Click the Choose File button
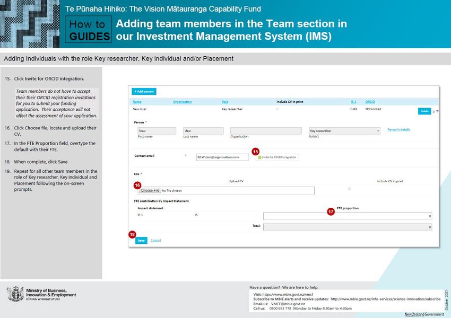Screen dimensions: 451x318 click(x=150, y=190)
